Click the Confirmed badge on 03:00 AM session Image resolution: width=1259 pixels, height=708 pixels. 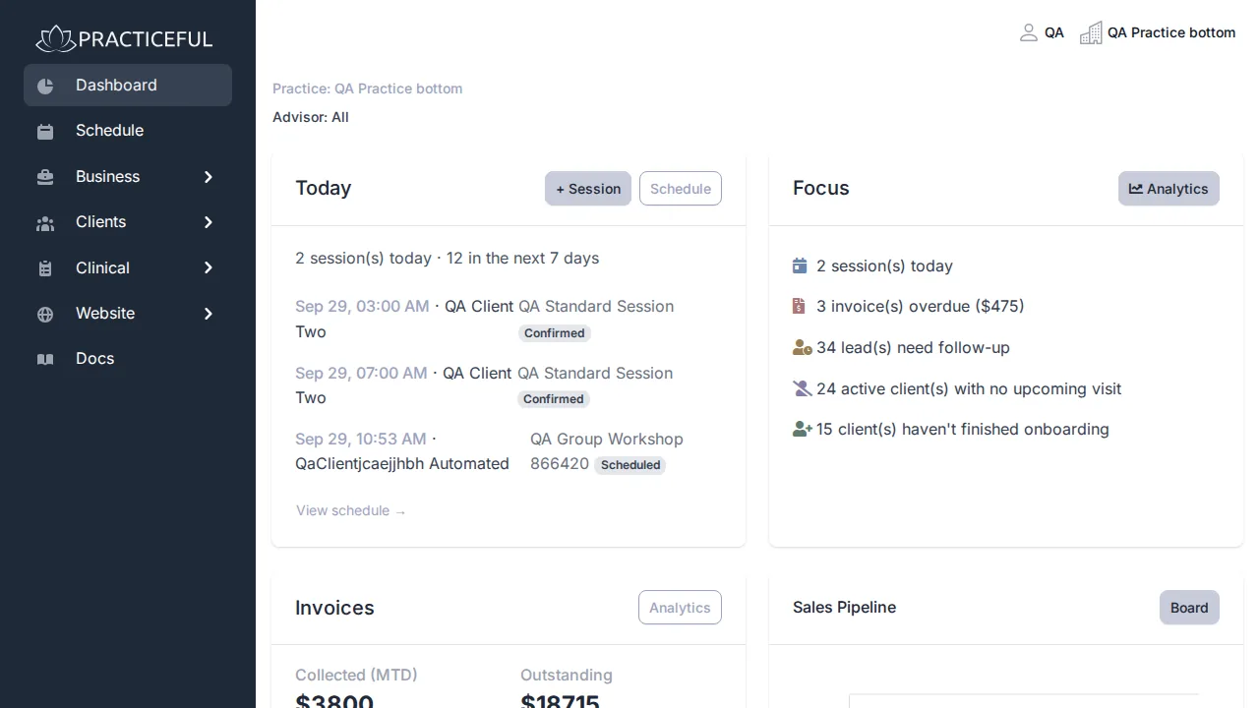pos(555,333)
